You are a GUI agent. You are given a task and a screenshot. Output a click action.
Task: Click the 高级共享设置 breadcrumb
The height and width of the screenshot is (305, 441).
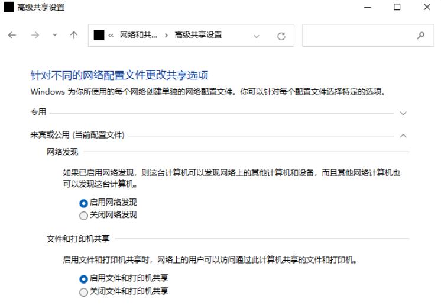pos(198,35)
